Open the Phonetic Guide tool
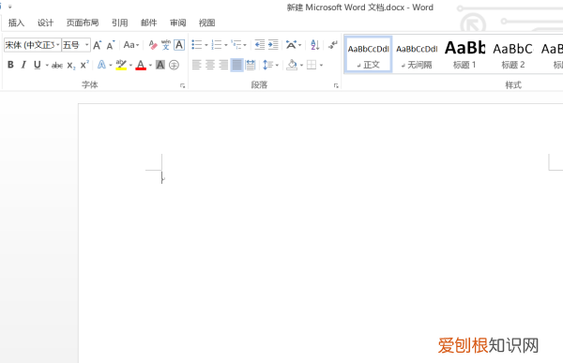This screenshot has width=563, height=363. point(165,45)
